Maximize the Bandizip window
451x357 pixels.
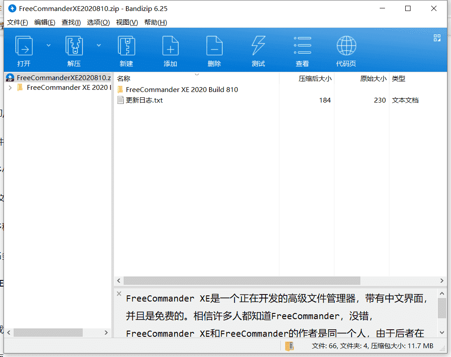click(408, 8)
